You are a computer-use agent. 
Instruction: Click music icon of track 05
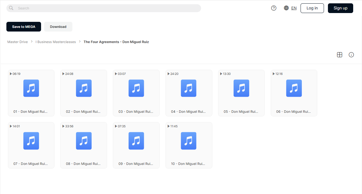pyautogui.click(x=241, y=88)
